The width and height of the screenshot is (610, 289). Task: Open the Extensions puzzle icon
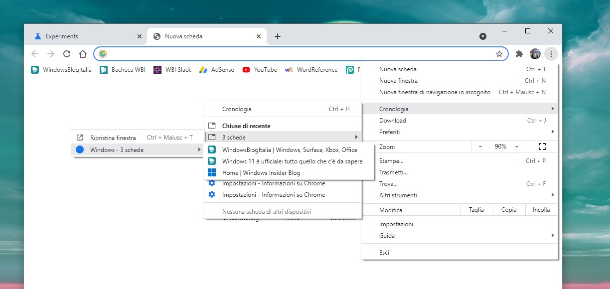519,54
